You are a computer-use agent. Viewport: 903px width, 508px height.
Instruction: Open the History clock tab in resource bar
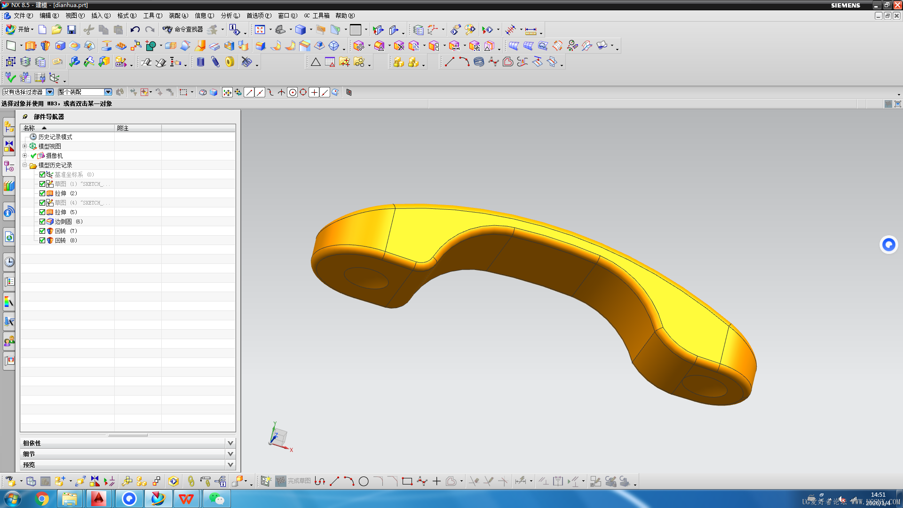click(9, 262)
